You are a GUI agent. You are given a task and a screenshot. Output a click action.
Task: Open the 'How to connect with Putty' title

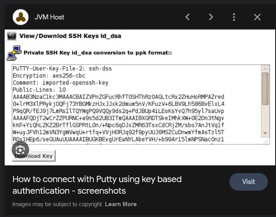97,185
